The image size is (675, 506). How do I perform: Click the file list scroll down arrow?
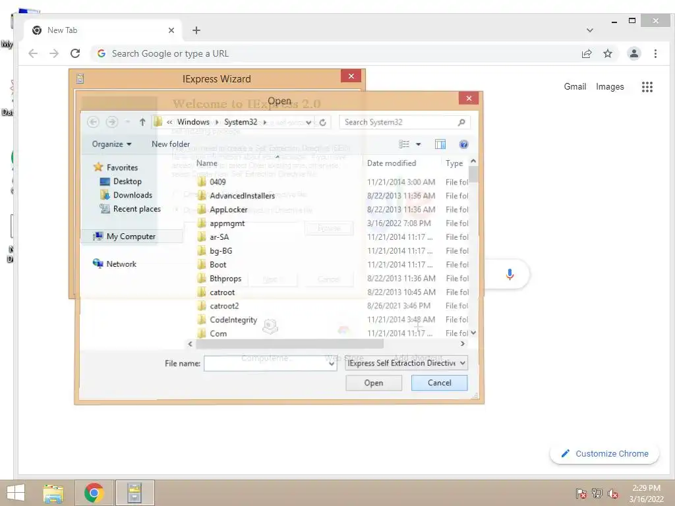(x=473, y=333)
